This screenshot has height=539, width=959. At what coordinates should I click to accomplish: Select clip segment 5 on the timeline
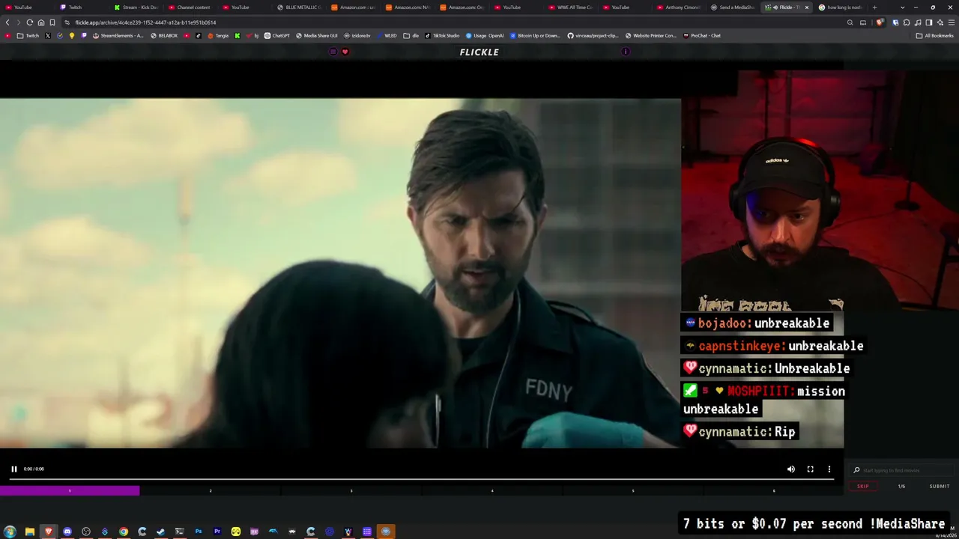[633, 491]
